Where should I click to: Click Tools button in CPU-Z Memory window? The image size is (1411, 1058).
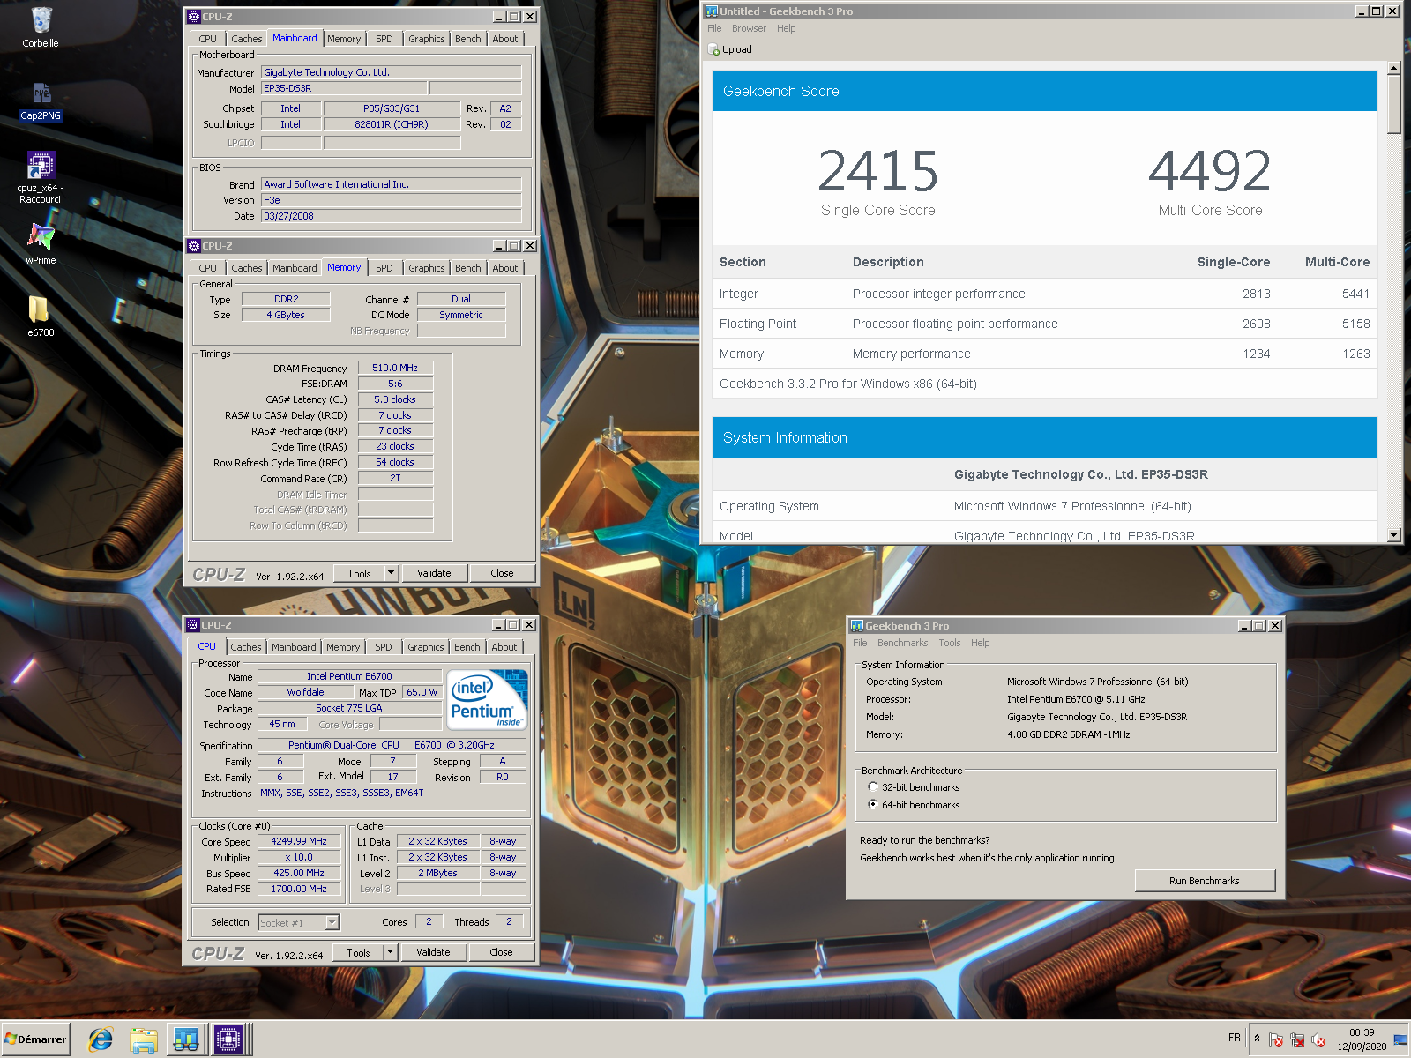[x=359, y=573]
